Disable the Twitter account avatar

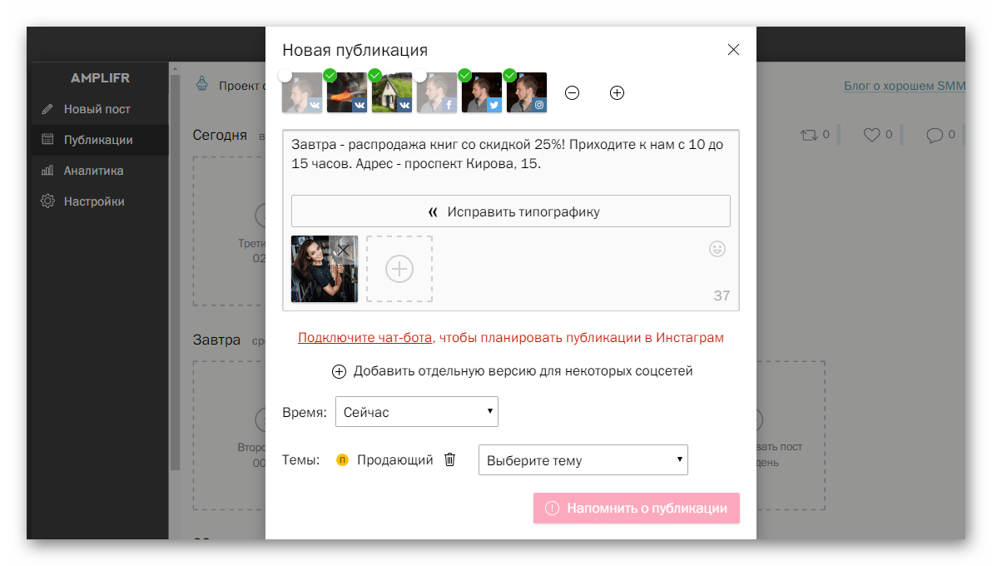coord(482,92)
